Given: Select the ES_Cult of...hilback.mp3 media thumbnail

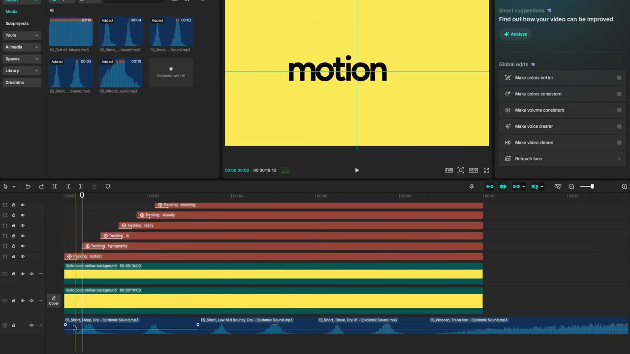Looking at the screenshot, I should click(x=71, y=32).
